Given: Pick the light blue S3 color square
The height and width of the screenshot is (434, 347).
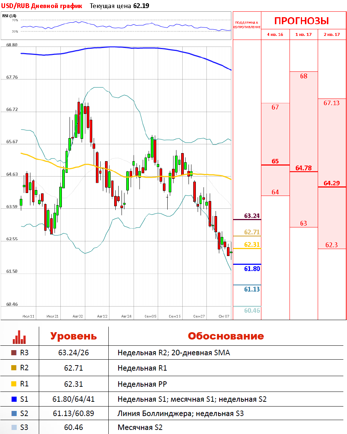Looking at the screenshot, I should coord(14,427).
